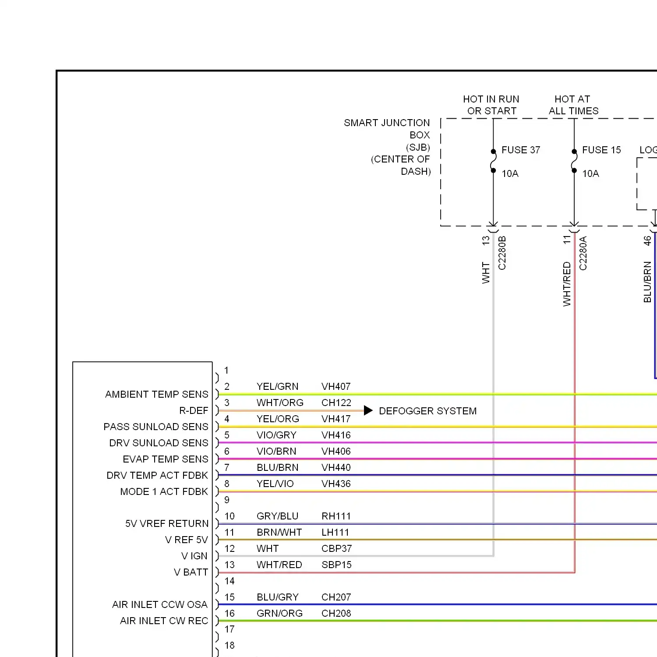The image size is (657, 657).
Task: Click the FUSE 15 fuse symbol
Action: click(x=574, y=161)
